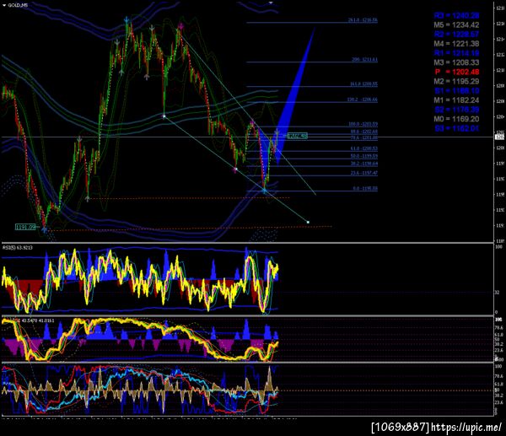Click the 23.6 Fibonacci level label
The image size is (506, 436).
click(364, 173)
